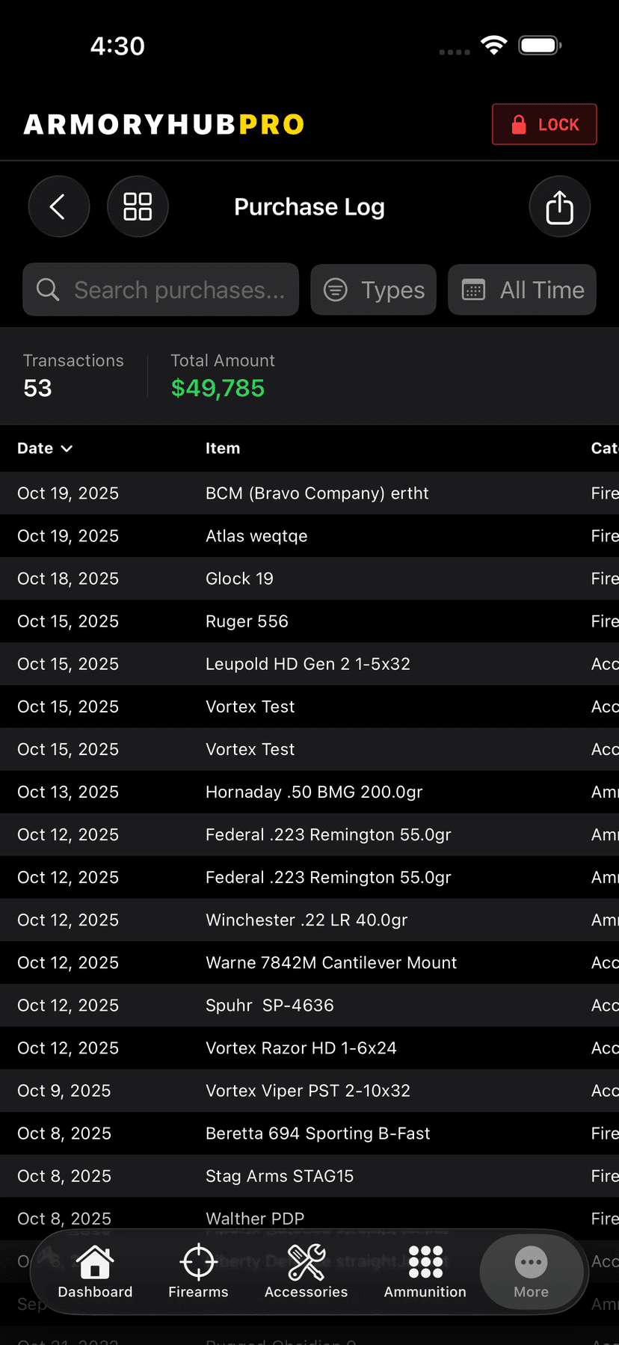This screenshot has width=619, height=1345.
Task: Tap the share/export icon
Action: click(559, 207)
